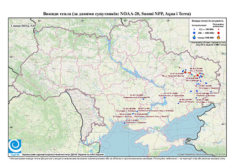
Task: Click the 36° longitude label
Action: [x=168, y=21]
